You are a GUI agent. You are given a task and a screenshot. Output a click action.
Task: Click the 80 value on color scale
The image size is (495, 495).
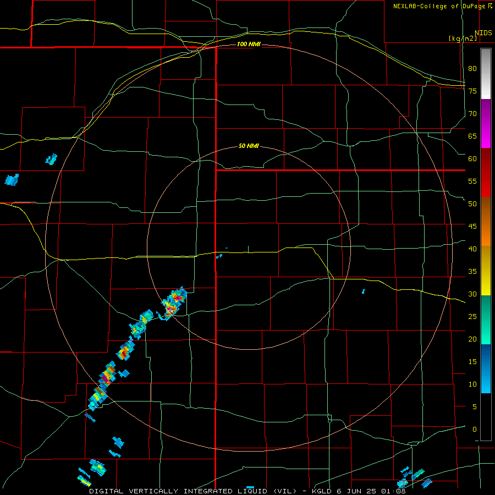pos(472,69)
